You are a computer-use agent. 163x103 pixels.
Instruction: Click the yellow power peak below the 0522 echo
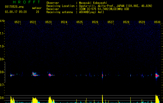click(35, 100)
